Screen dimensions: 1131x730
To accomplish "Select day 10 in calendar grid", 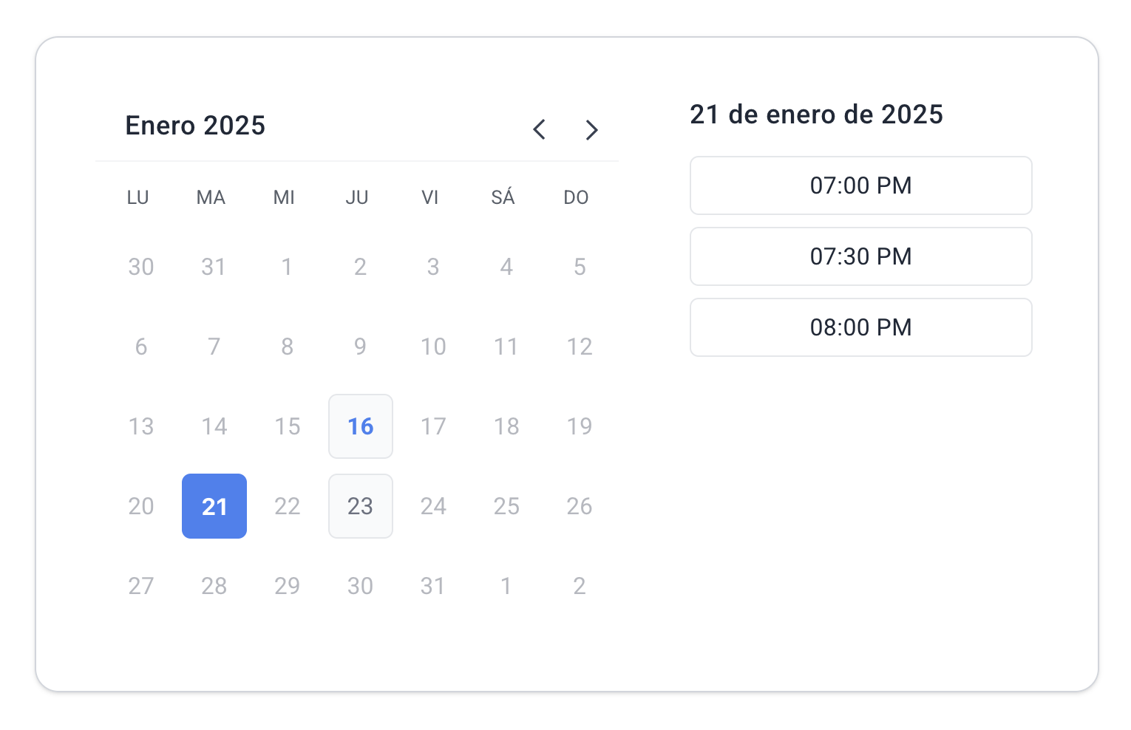I will 433,347.
